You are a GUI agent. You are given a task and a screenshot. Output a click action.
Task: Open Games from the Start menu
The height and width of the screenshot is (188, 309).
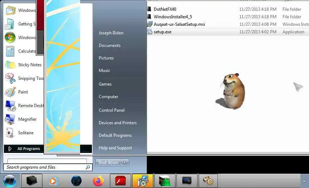click(105, 84)
